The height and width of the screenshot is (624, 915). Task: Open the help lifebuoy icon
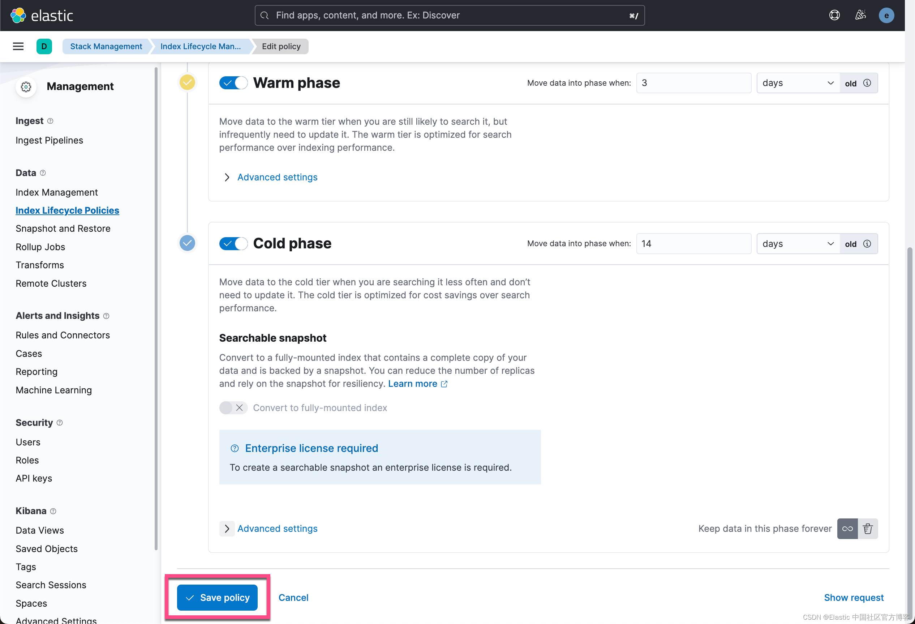834,15
